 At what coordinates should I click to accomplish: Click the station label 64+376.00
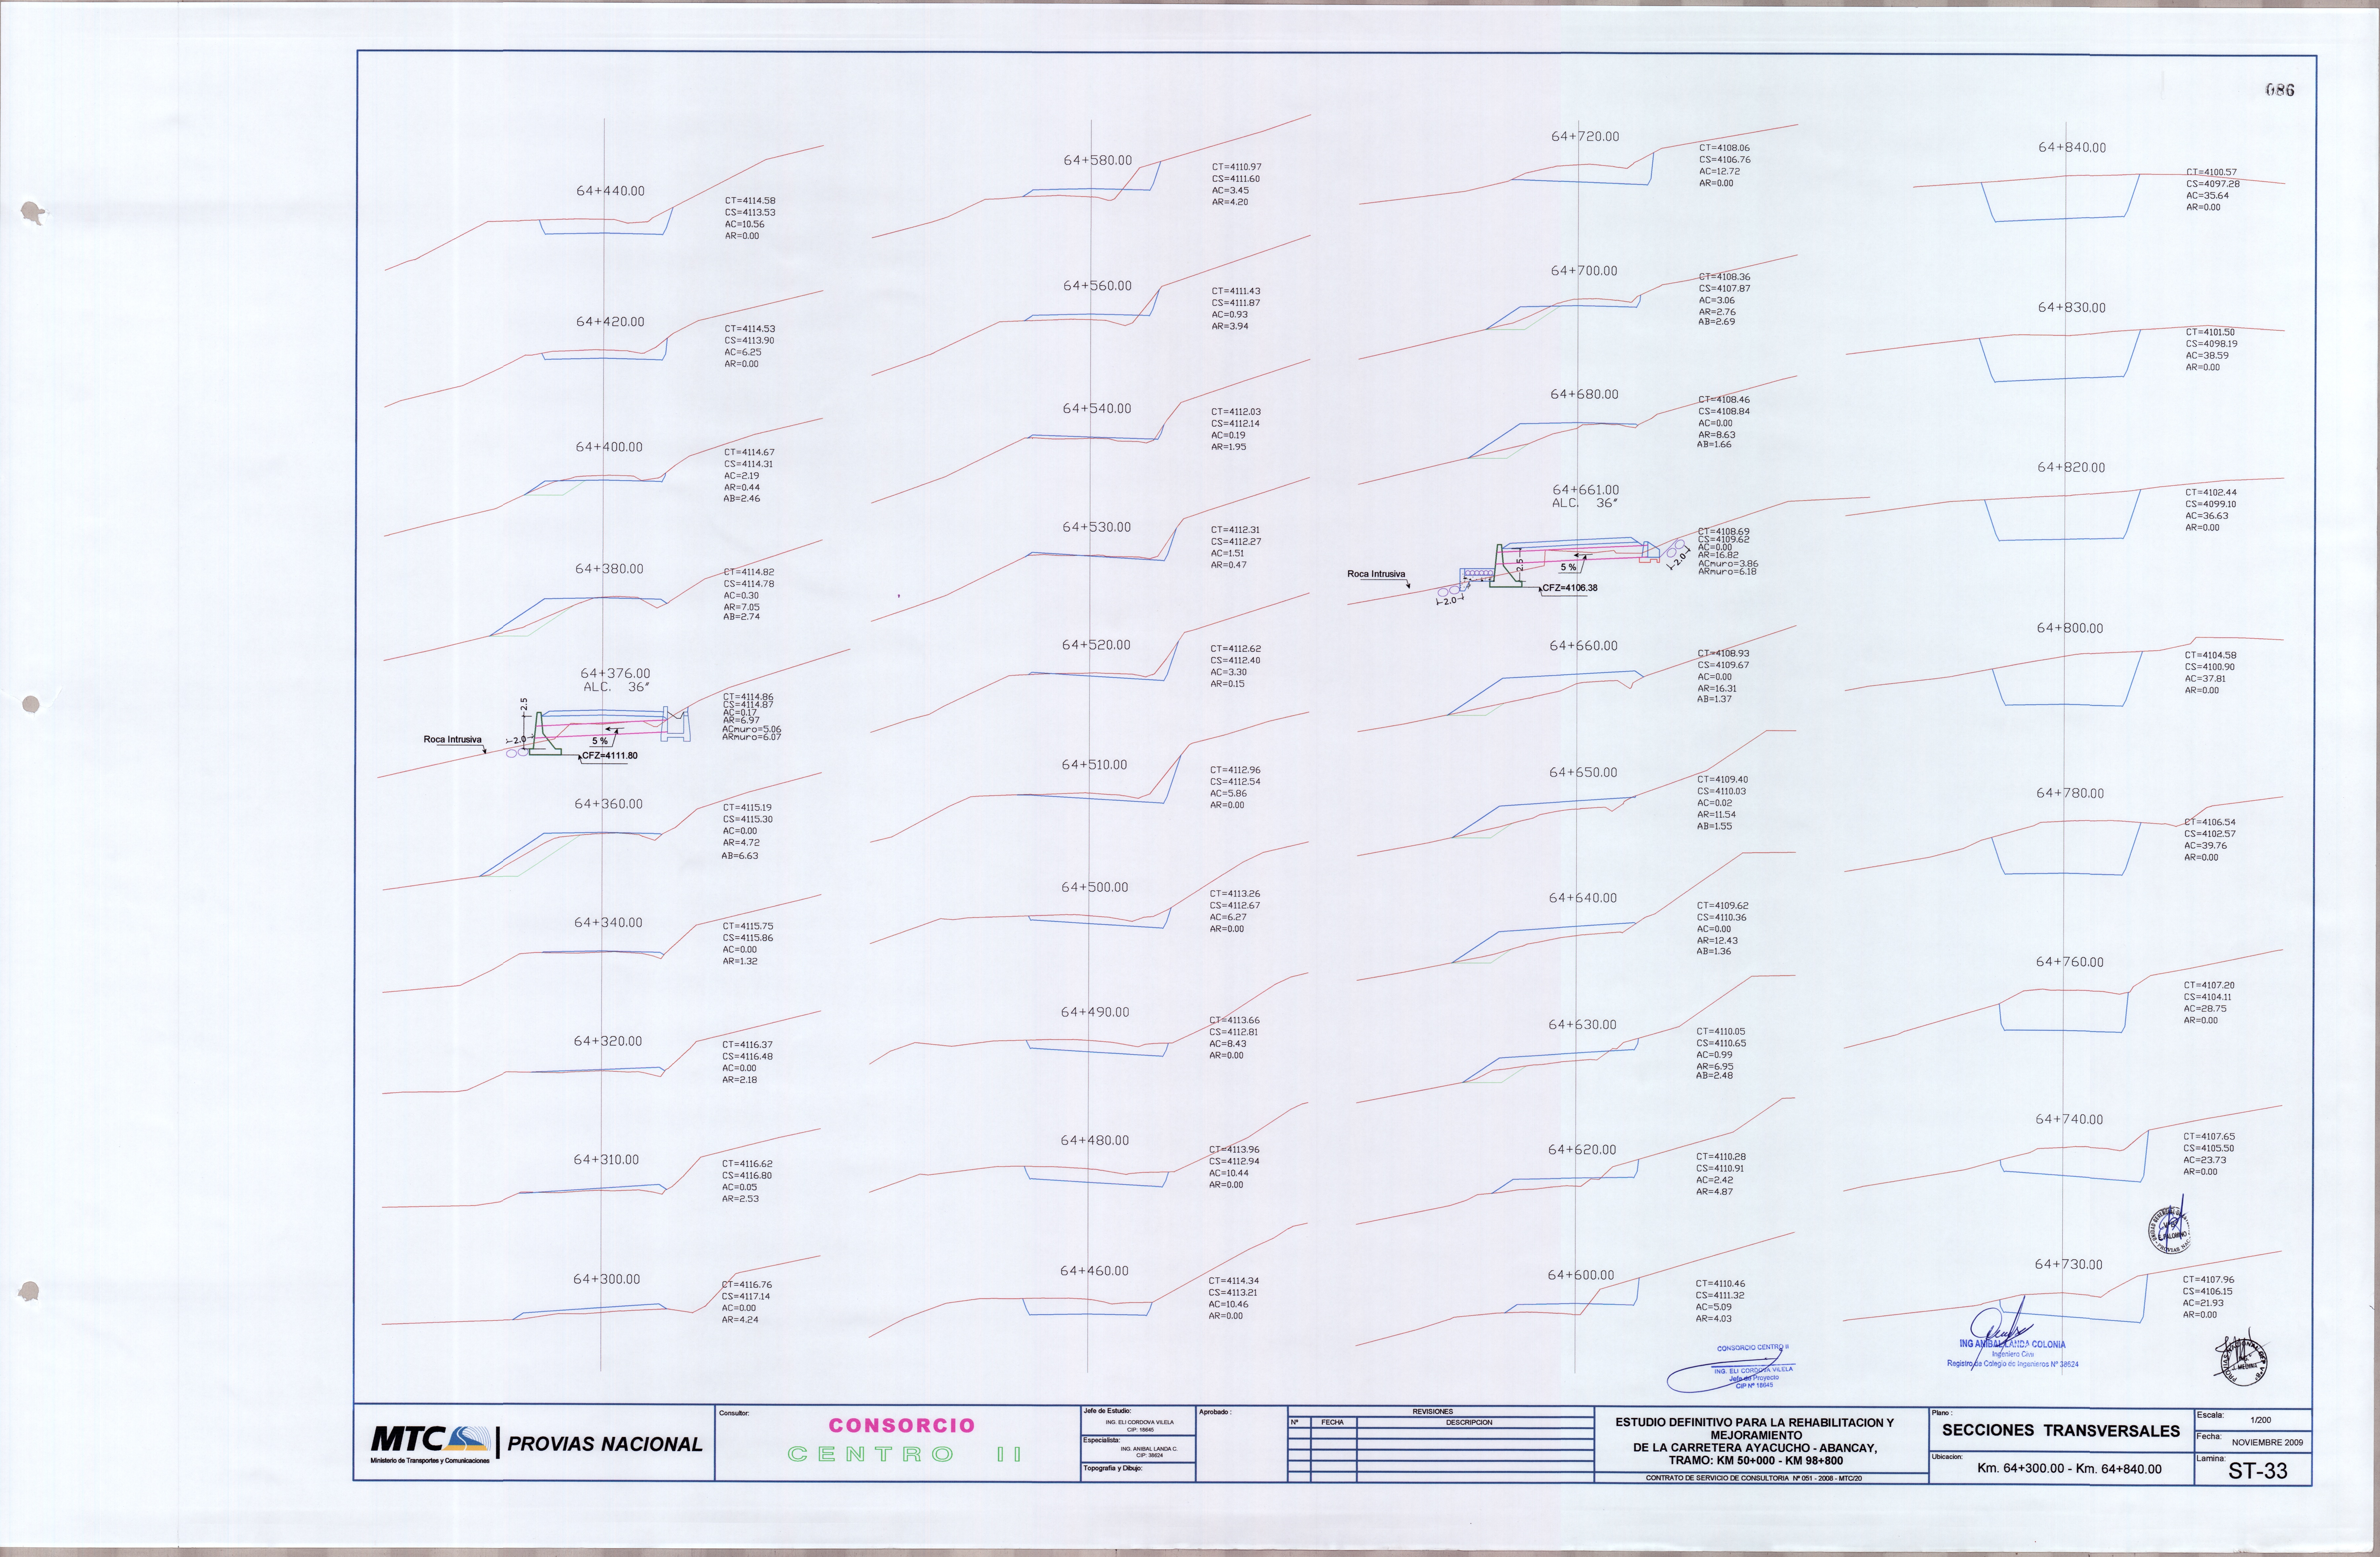coord(615,674)
